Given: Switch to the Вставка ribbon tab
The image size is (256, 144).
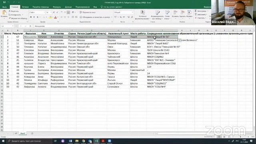Looking at the screenshot, I should (25, 7).
